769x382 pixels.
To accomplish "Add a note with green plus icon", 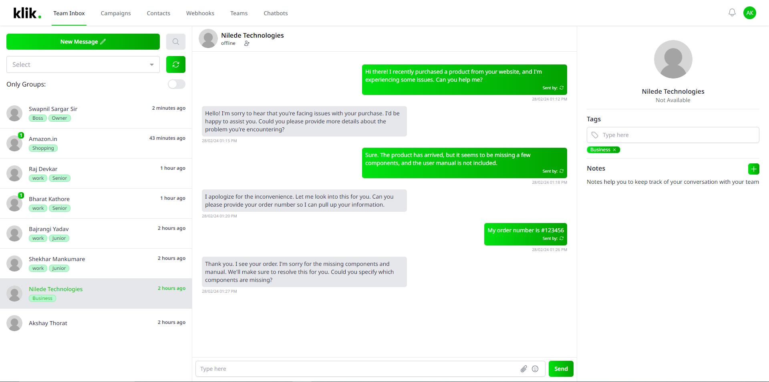I will (x=754, y=169).
